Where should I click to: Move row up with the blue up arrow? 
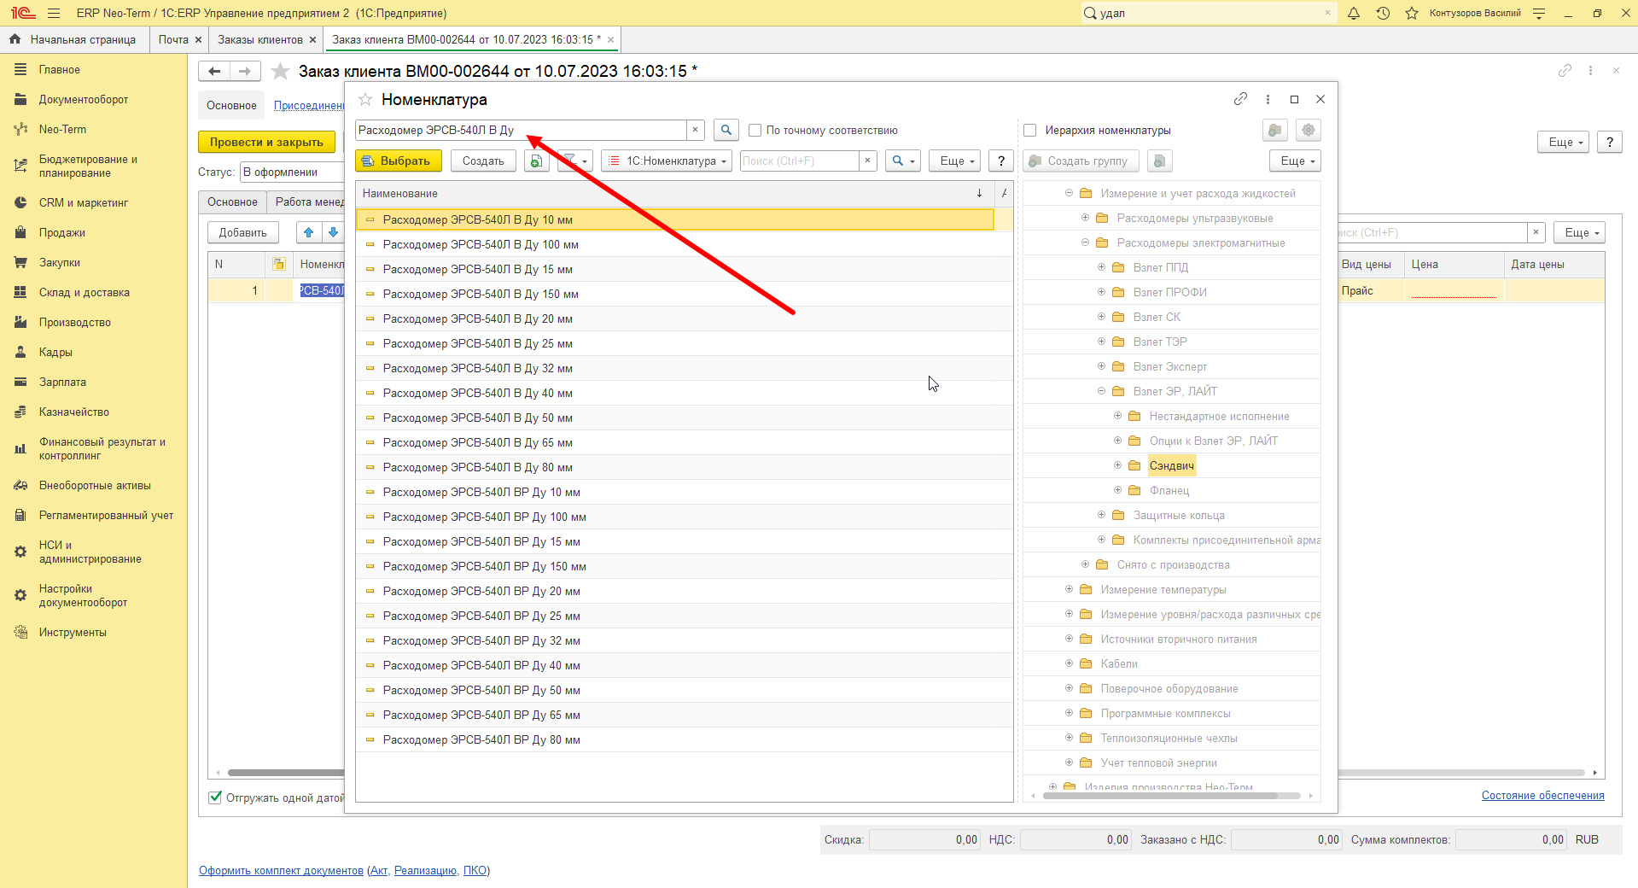click(308, 232)
